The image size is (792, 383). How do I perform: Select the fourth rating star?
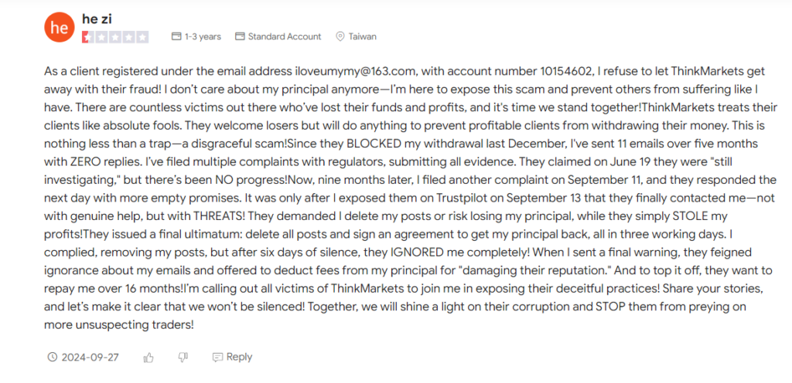(129, 37)
